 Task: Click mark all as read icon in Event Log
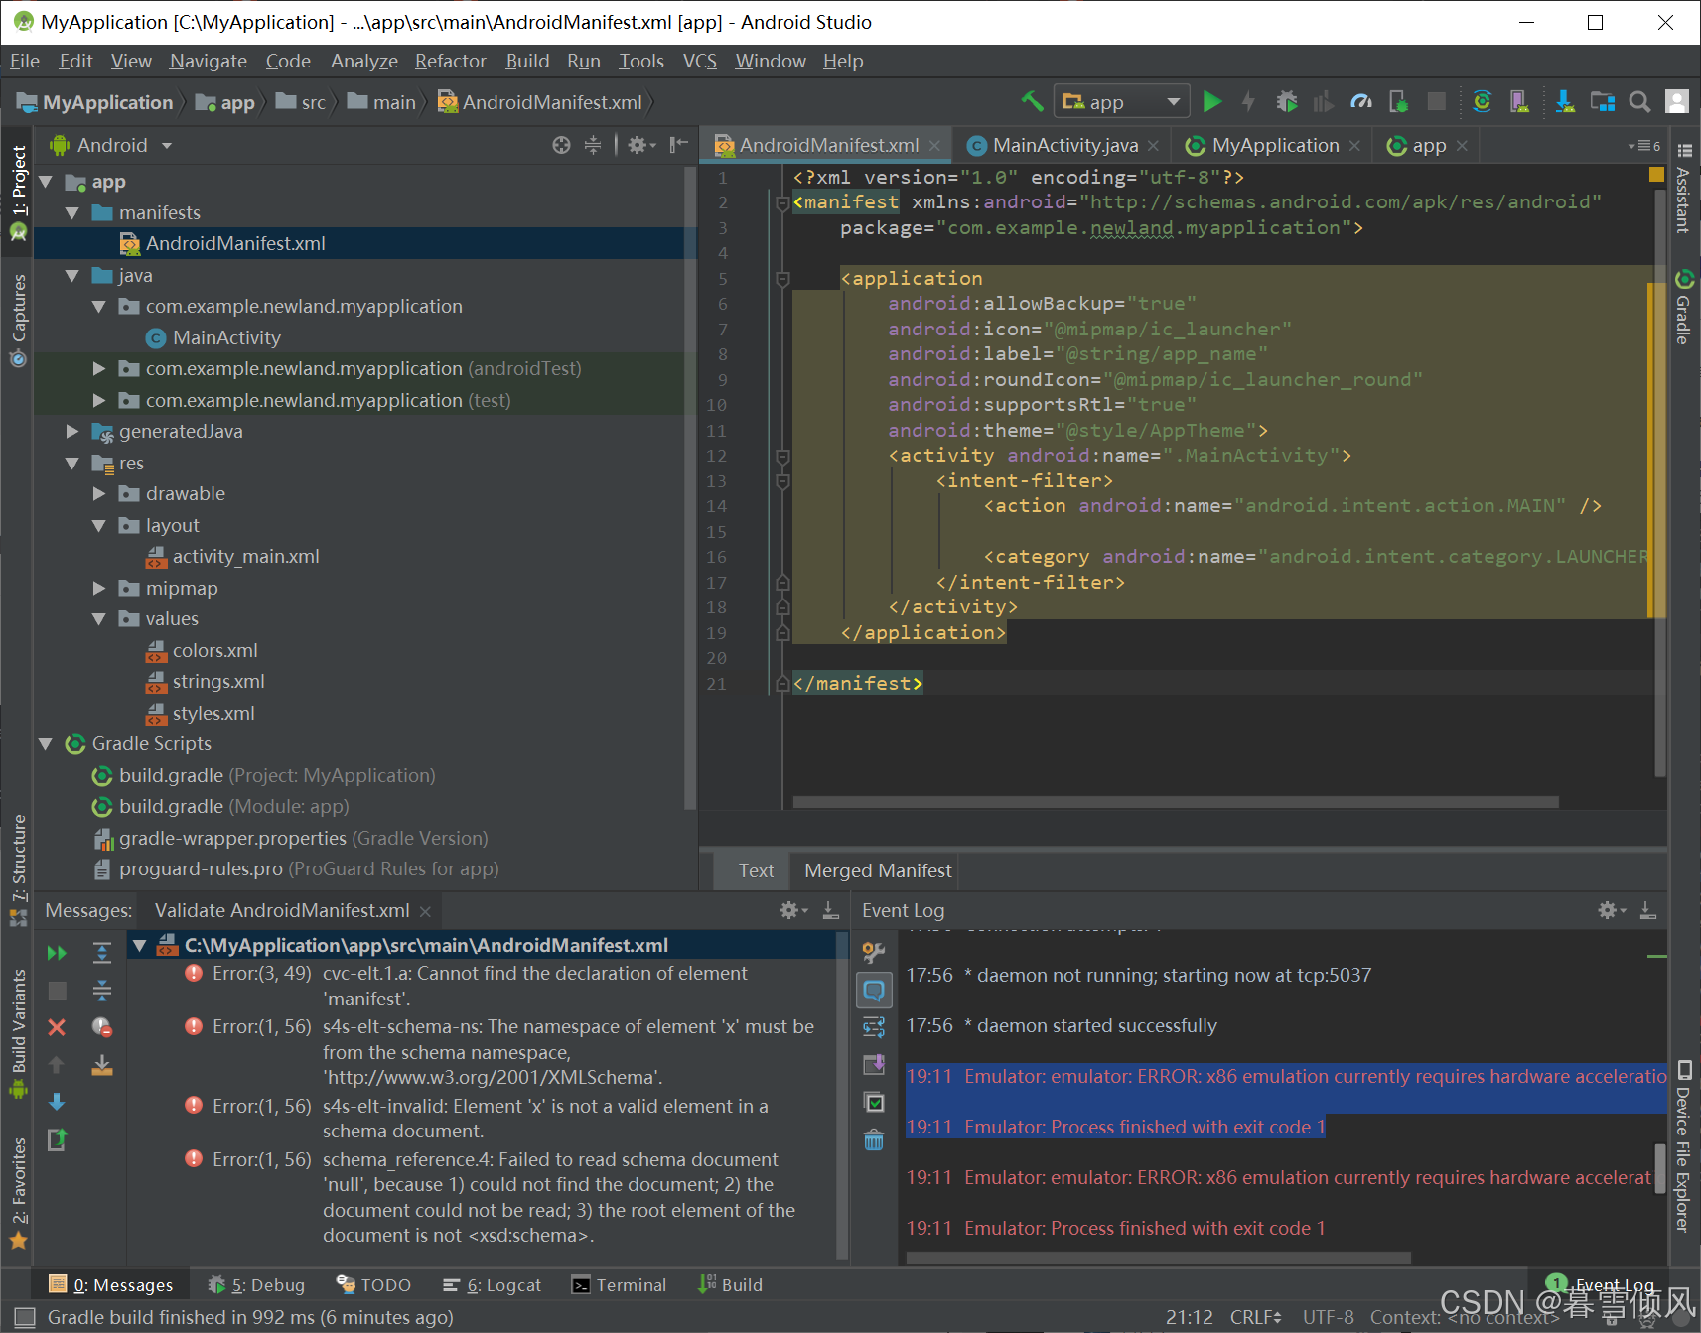point(874,1102)
